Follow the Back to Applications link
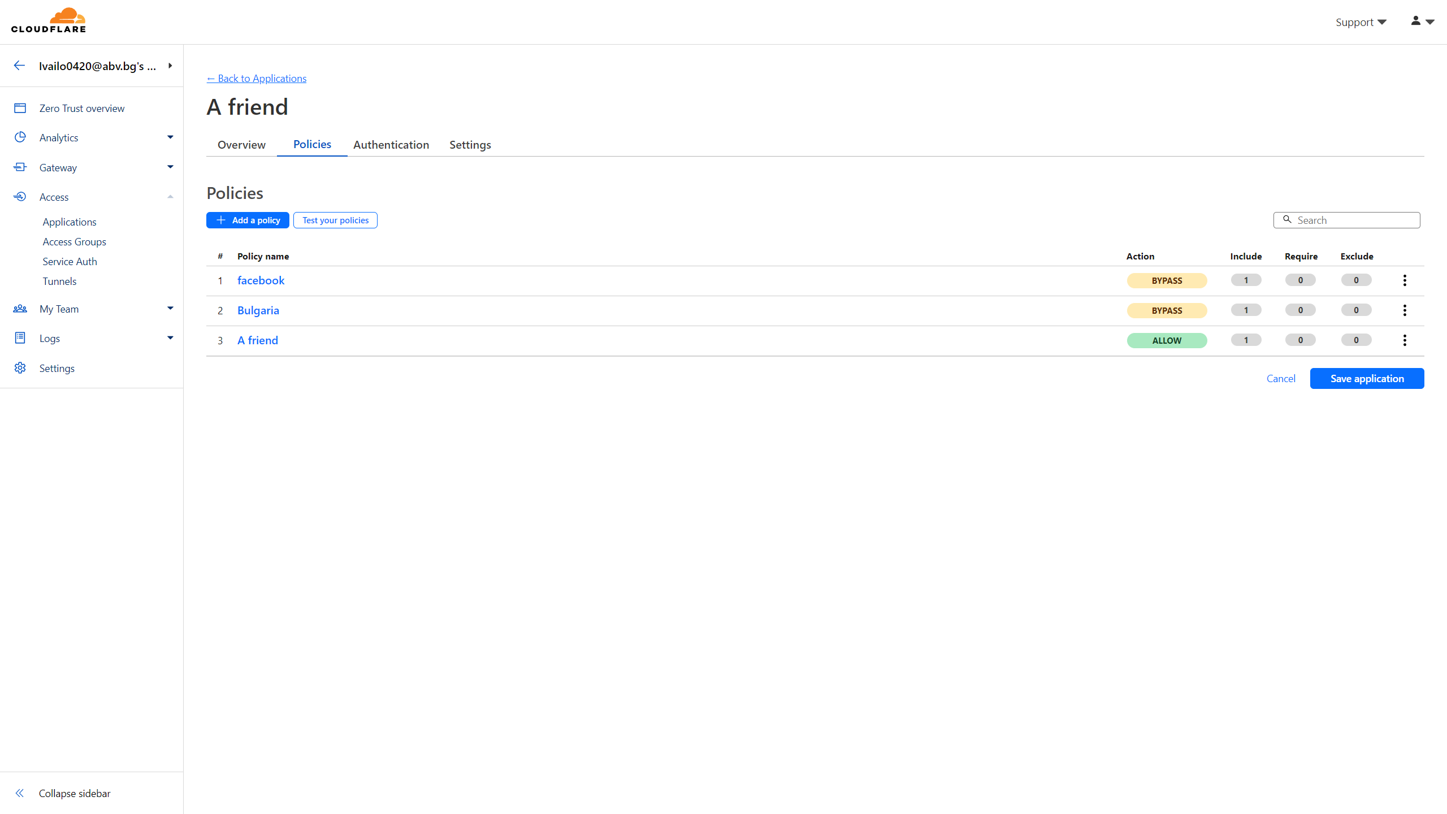 257,79
